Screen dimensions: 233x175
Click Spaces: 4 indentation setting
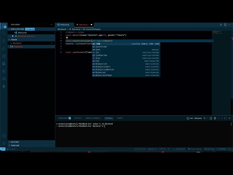point(152,149)
